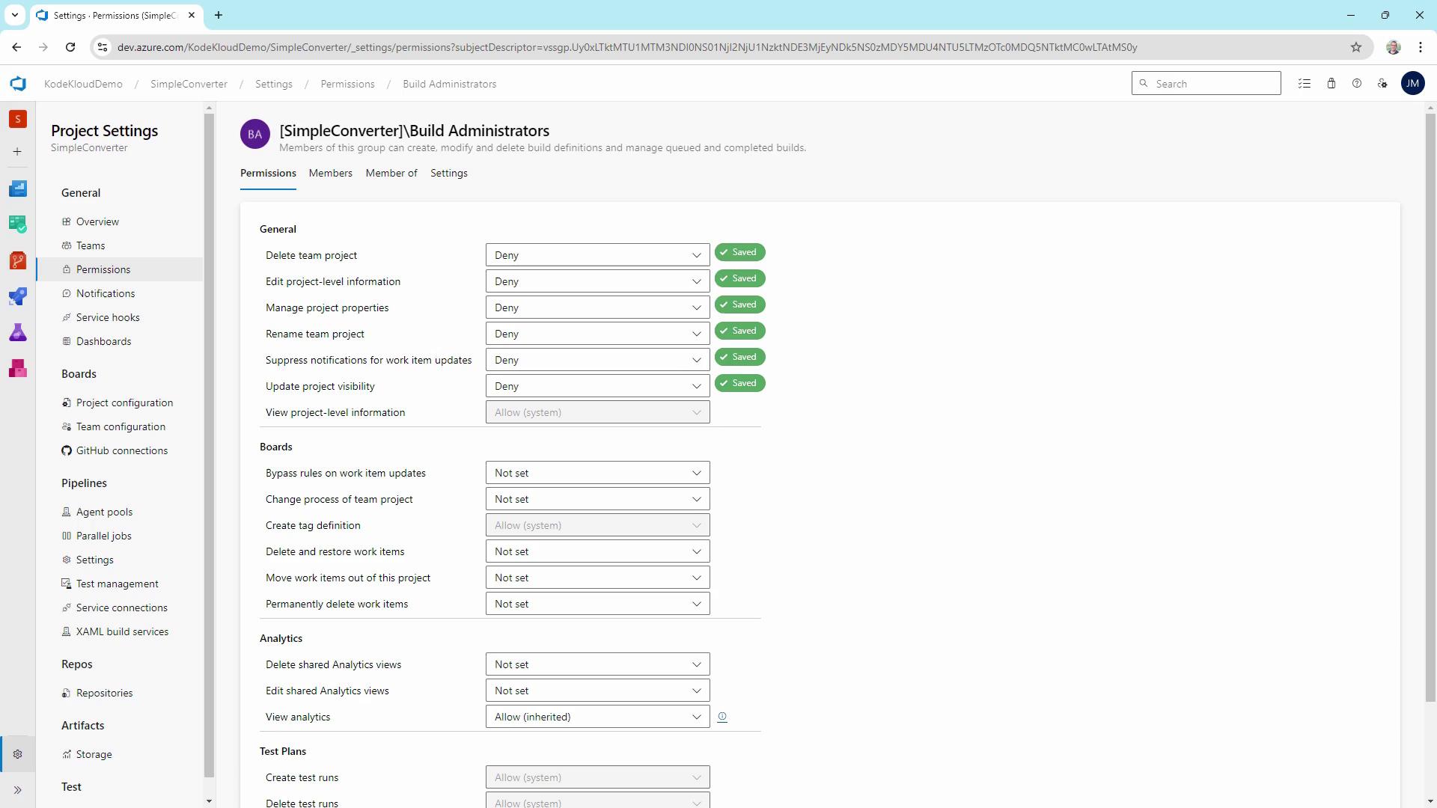Open Edit project-level information dropdown
Image resolution: width=1437 pixels, height=808 pixels.
(x=597, y=281)
